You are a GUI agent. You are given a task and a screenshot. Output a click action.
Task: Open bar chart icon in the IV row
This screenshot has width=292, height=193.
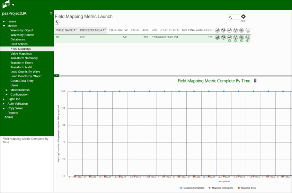coord(217,37)
